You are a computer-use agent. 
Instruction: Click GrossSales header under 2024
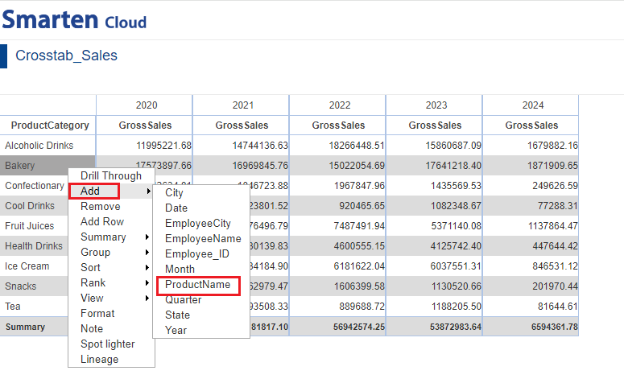tap(531, 126)
